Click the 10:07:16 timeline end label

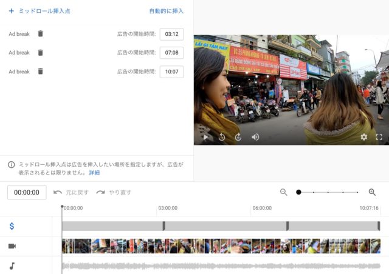click(369, 208)
